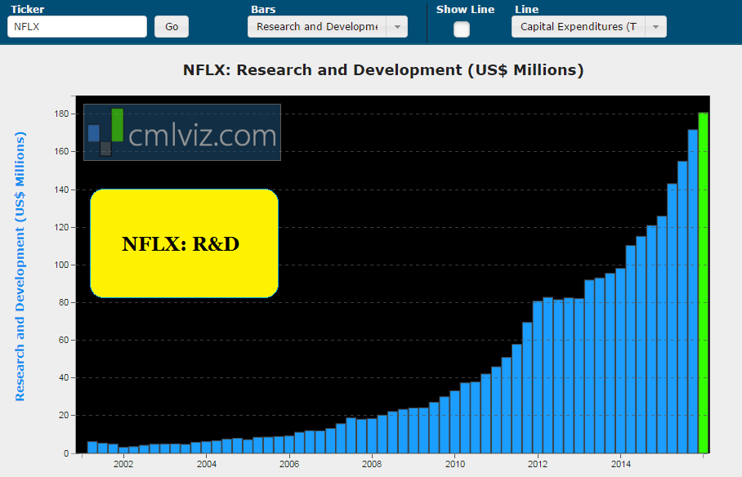This screenshot has width=742, height=477.
Task: Click the blue bar just left of the green bar
Action: (693, 292)
